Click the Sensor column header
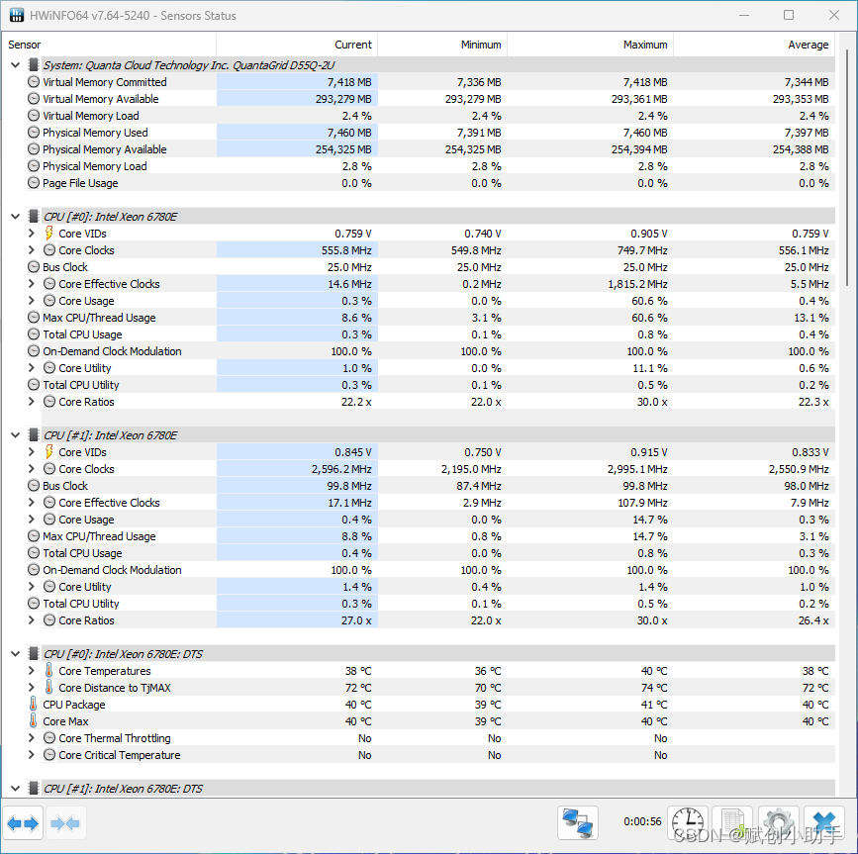Image resolution: width=858 pixels, height=854 pixels. (x=110, y=45)
